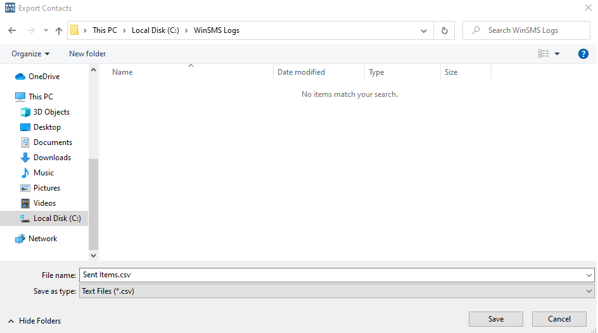Select Network in navigation pane
Screen dimensions: 598x333
pyautogui.click(x=44, y=239)
